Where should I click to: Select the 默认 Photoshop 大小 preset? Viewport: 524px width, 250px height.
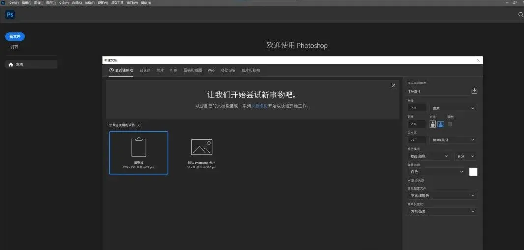202,154
